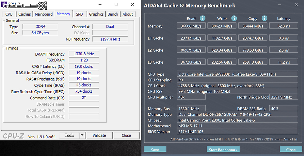Click the Tools button in CPU-Z
Screen dimensions: 304x156
coord(70,136)
